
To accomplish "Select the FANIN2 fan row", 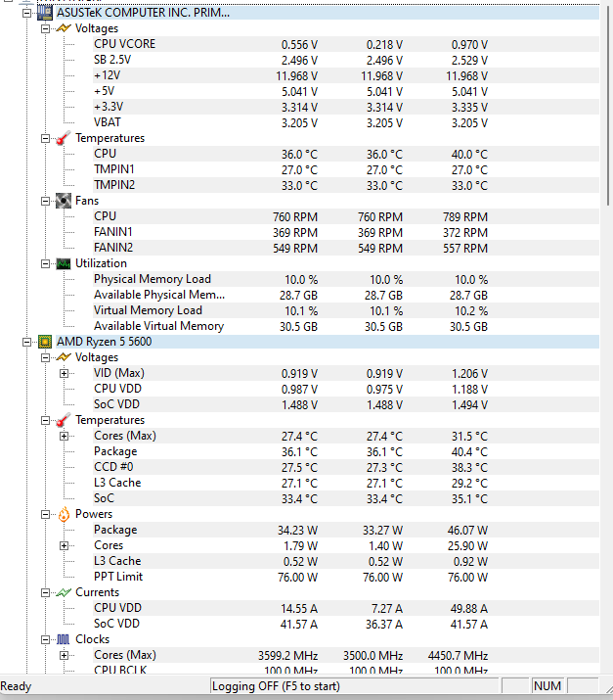I will (x=345, y=248).
